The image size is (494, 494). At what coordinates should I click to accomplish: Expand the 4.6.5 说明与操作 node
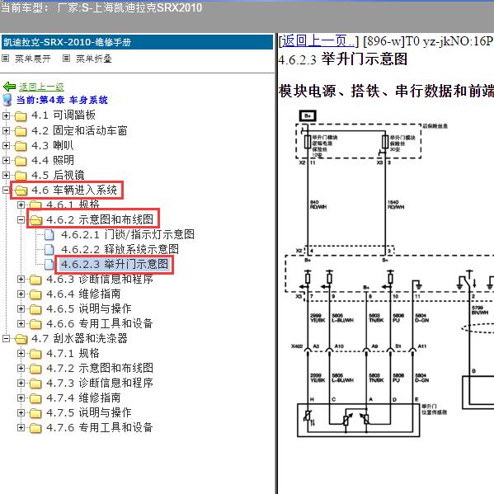21,308
